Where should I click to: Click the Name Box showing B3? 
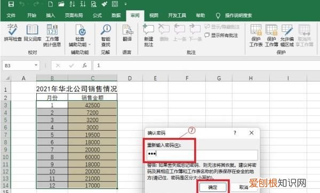pos(18,66)
